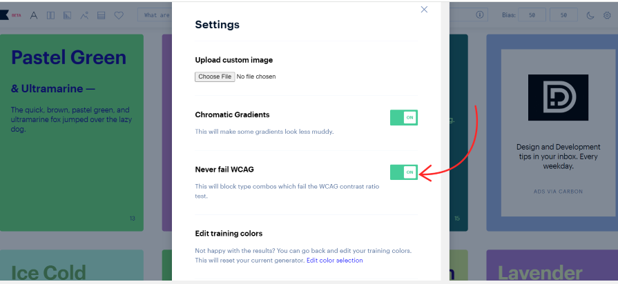
Task: Focus the 'What are' search box
Action: pos(155,14)
